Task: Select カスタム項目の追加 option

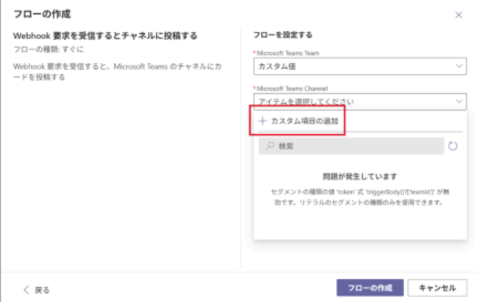Action: point(305,121)
